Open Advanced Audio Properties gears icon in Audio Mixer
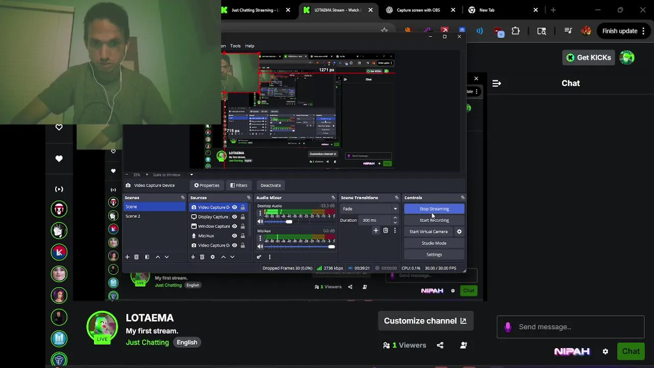This screenshot has height=368, width=654. (259, 257)
